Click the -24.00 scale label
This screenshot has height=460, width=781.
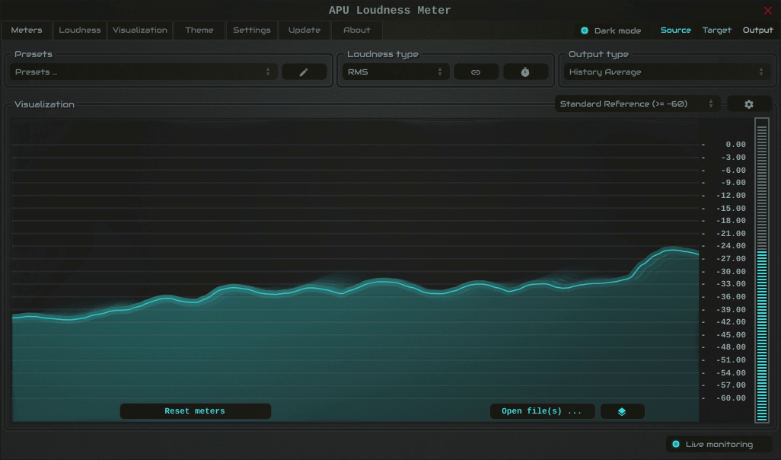(x=731, y=246)
